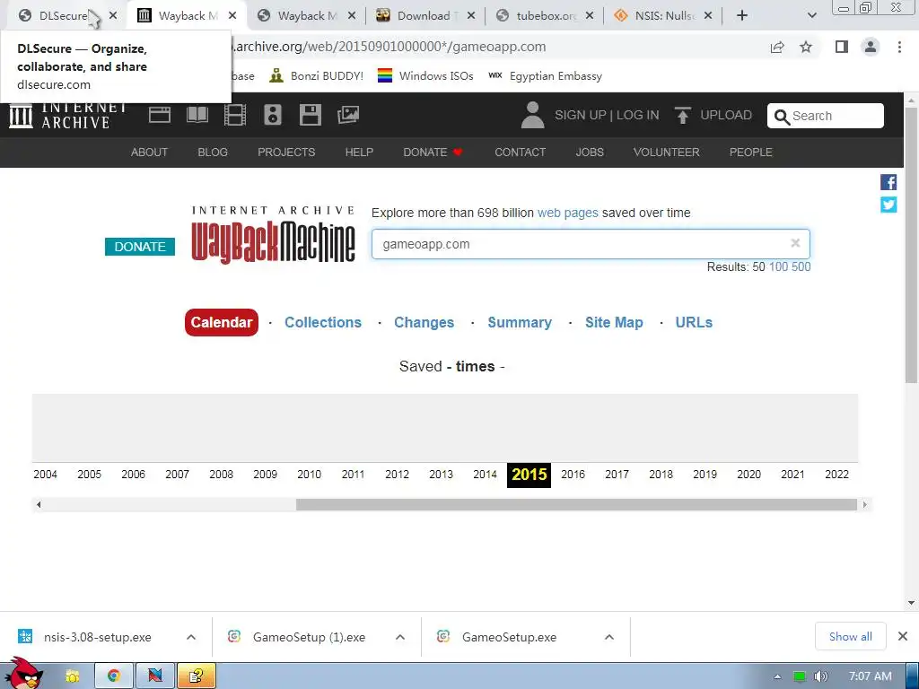
Task: Open the PROJECTS menu item
Action: [286, 153]
